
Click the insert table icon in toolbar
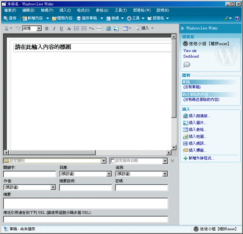(x=125, y=28)
